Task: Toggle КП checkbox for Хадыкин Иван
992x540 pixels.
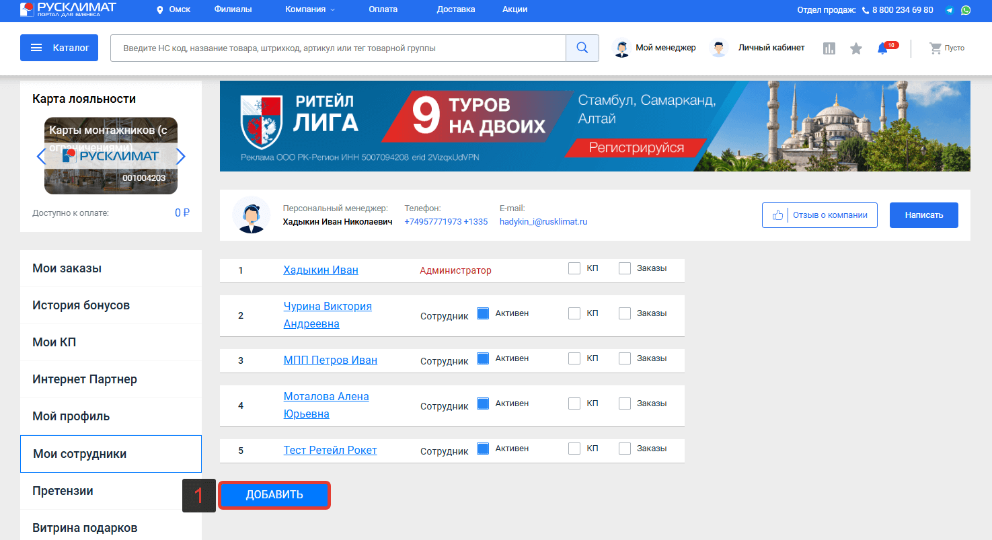Action: click(x=574, y=268)
